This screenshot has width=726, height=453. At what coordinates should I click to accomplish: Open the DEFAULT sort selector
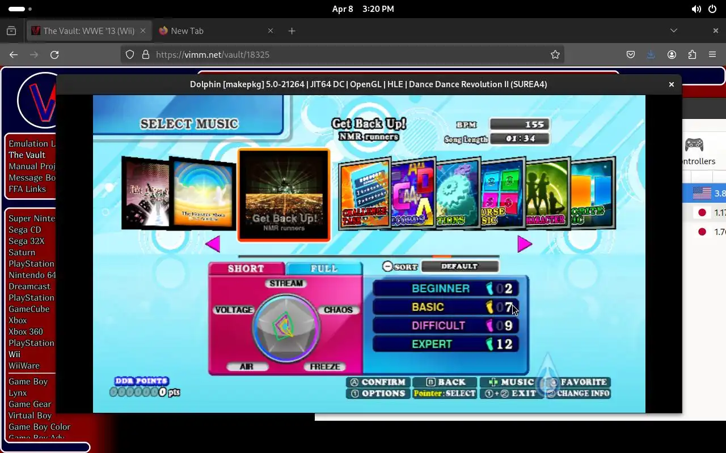459,266
